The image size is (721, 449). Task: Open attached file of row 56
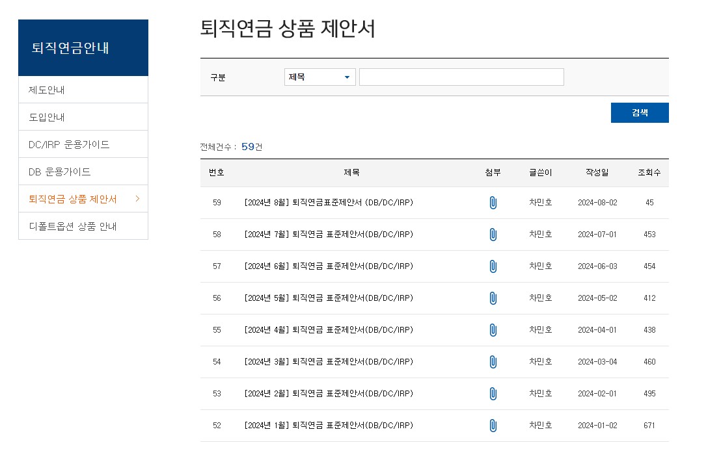493,298
